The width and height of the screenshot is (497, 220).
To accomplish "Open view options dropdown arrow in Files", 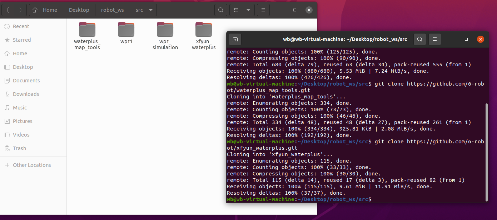I will point(248,10).
